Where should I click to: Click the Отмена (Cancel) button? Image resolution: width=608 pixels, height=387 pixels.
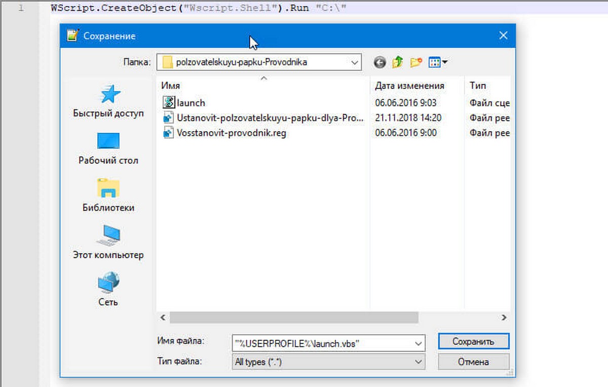coord(473,362)
